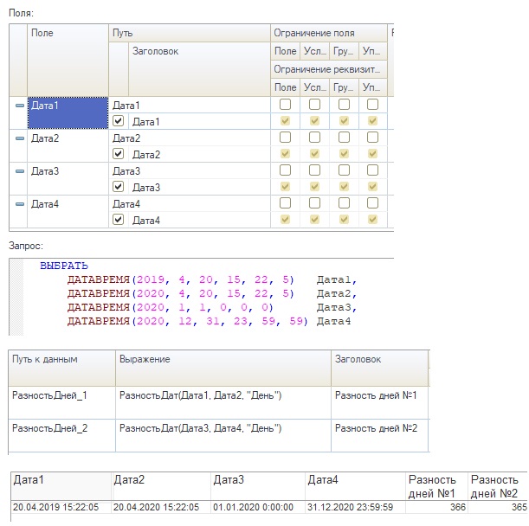Image resolution: width=529 pixels, height=526 pixels.
Task: Check field restriction Гру for Дата1
Action: coord(344,105)
